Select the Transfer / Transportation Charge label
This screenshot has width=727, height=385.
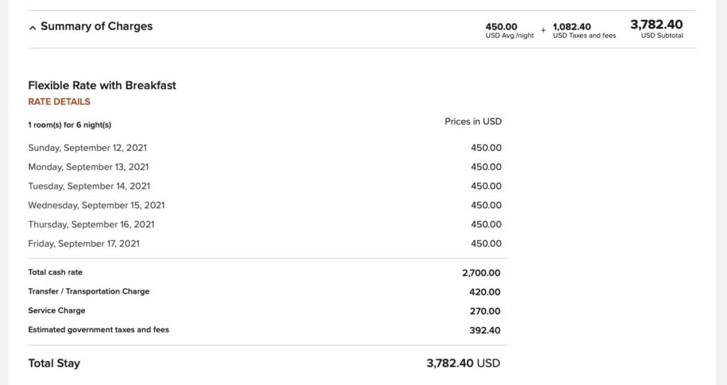click(x=89, y=291)
